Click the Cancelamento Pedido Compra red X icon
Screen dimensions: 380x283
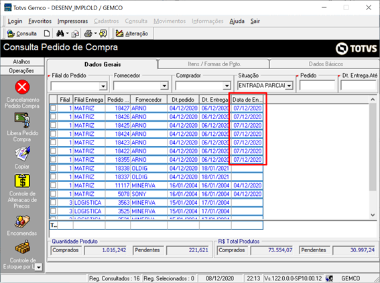[22, 87]
